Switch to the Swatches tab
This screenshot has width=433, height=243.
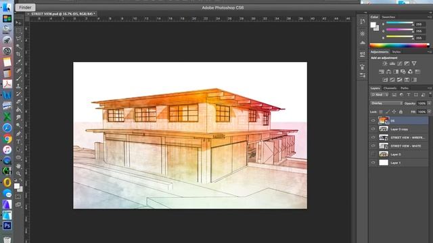point(388,17)
